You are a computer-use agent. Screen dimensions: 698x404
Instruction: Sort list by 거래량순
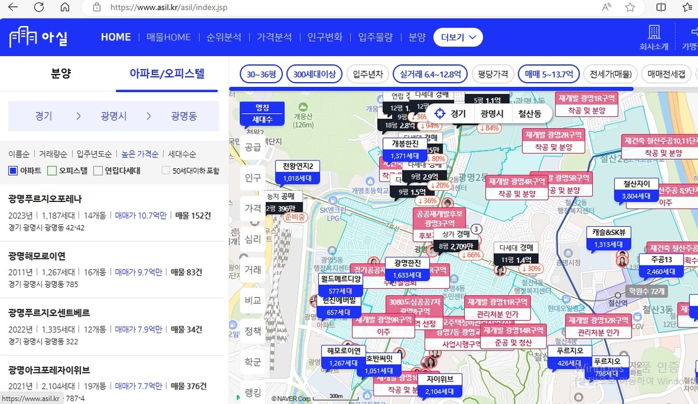click(53, 154)
